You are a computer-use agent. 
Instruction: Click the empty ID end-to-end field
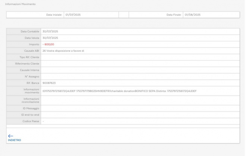coord(140,115)
